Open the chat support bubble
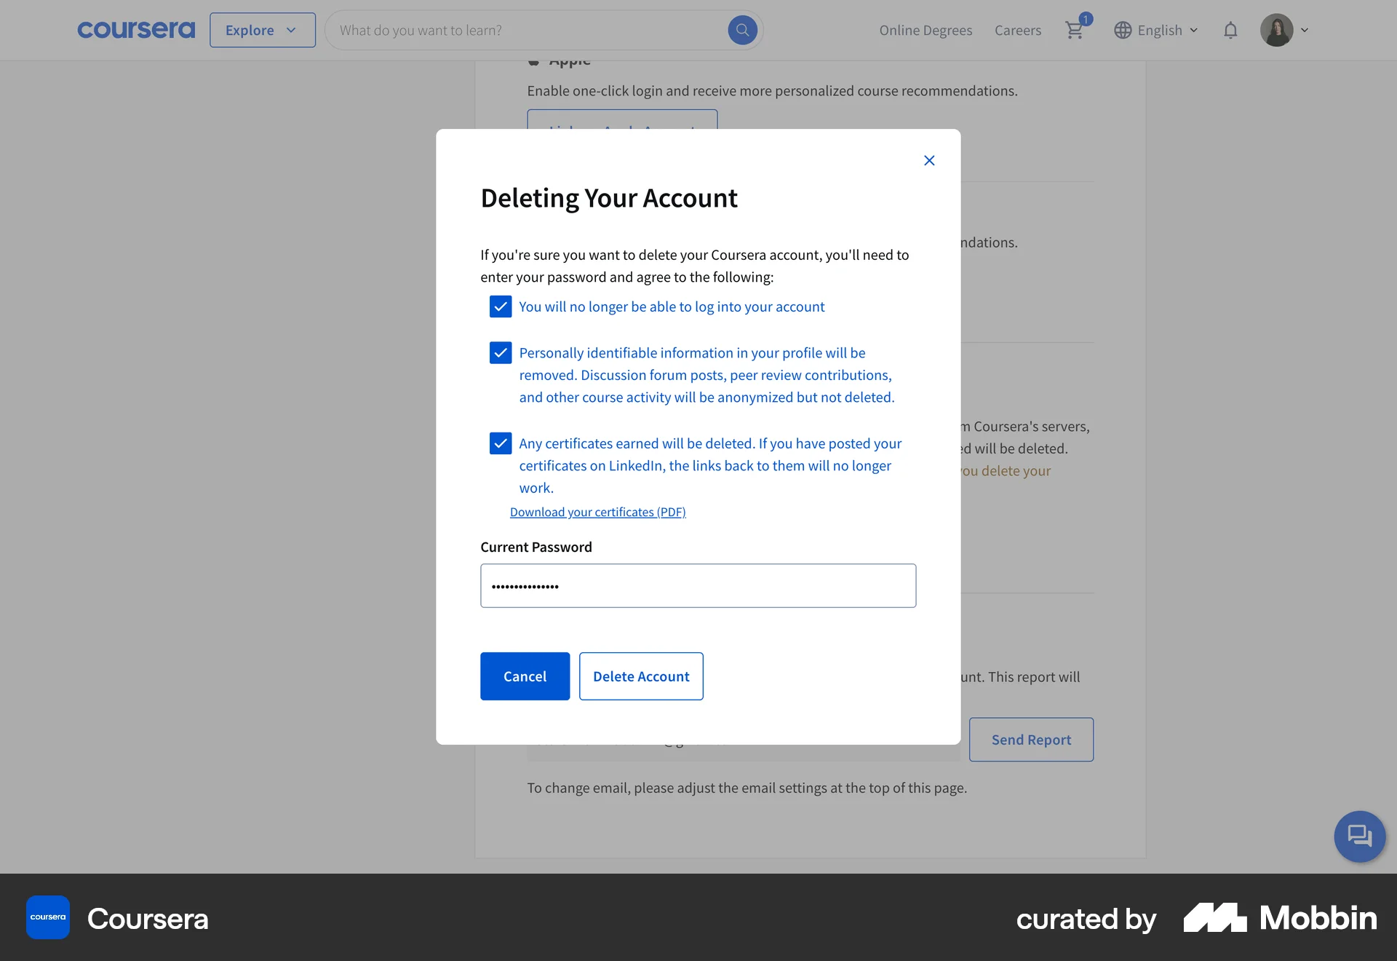 click(x=1359, y=837)
